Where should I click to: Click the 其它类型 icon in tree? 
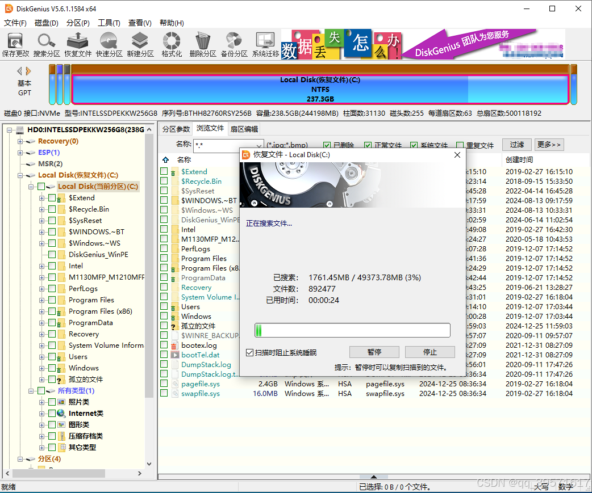[x=61, y=448]
